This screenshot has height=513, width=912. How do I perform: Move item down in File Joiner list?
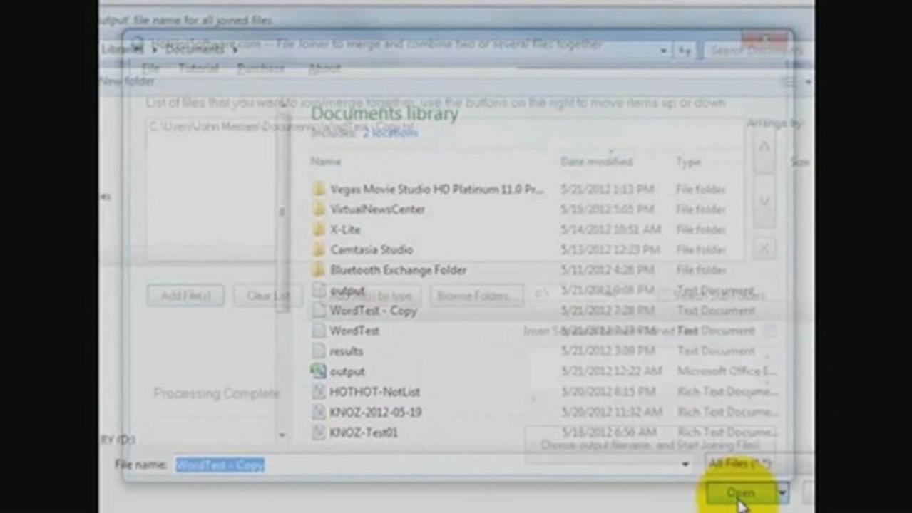764,202
